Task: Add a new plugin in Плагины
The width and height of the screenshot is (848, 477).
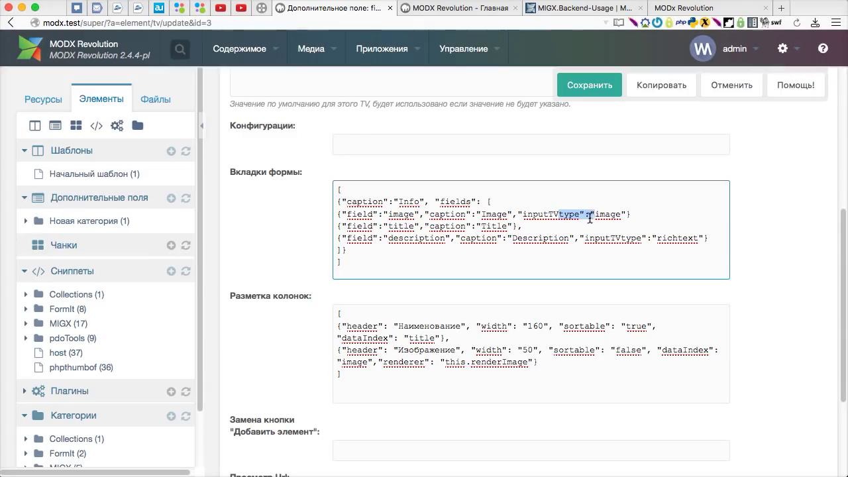Action: tap(171, 392)
